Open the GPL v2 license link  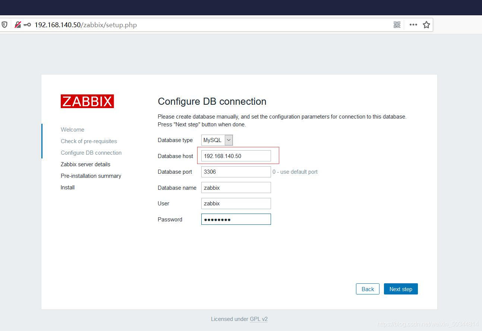tap(259, 319)
